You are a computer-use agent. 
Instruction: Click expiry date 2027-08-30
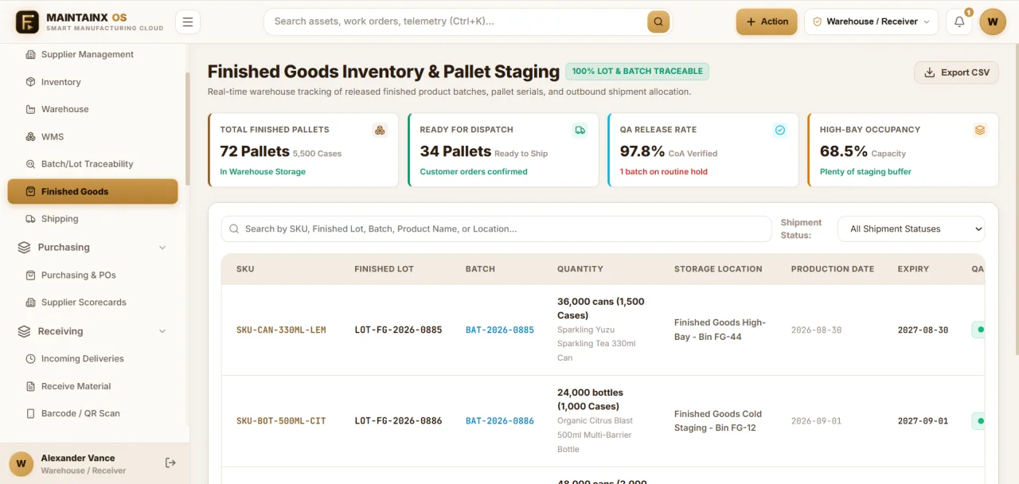click(923, 330)
